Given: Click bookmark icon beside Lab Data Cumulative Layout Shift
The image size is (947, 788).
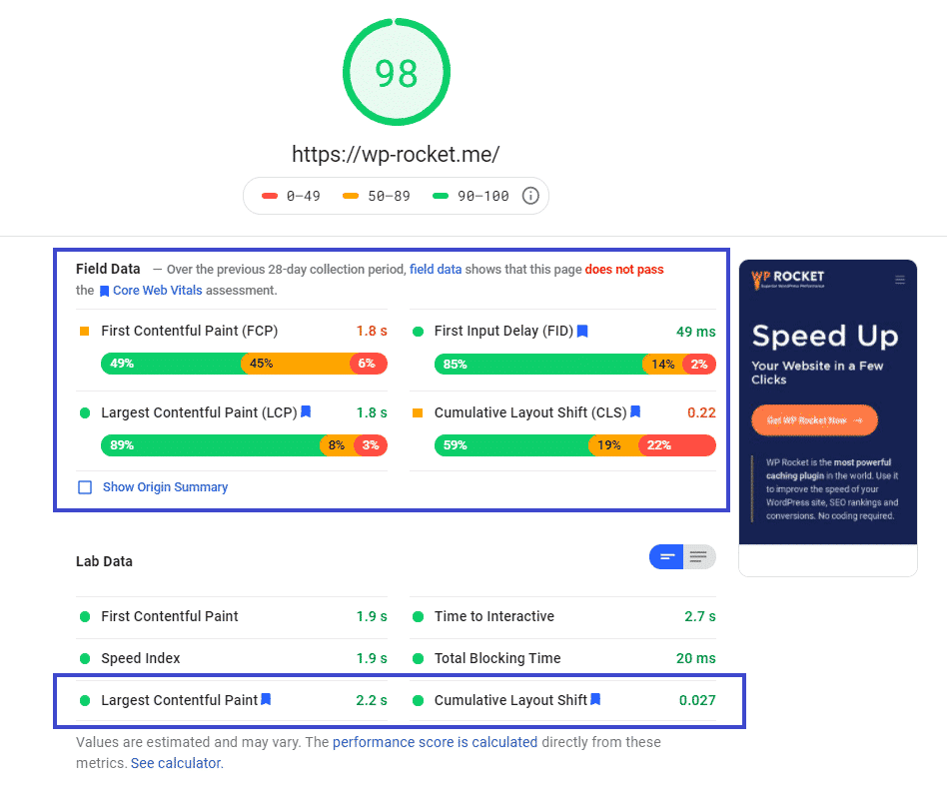Looking at the screenshot, I should (x=595, y=700).
